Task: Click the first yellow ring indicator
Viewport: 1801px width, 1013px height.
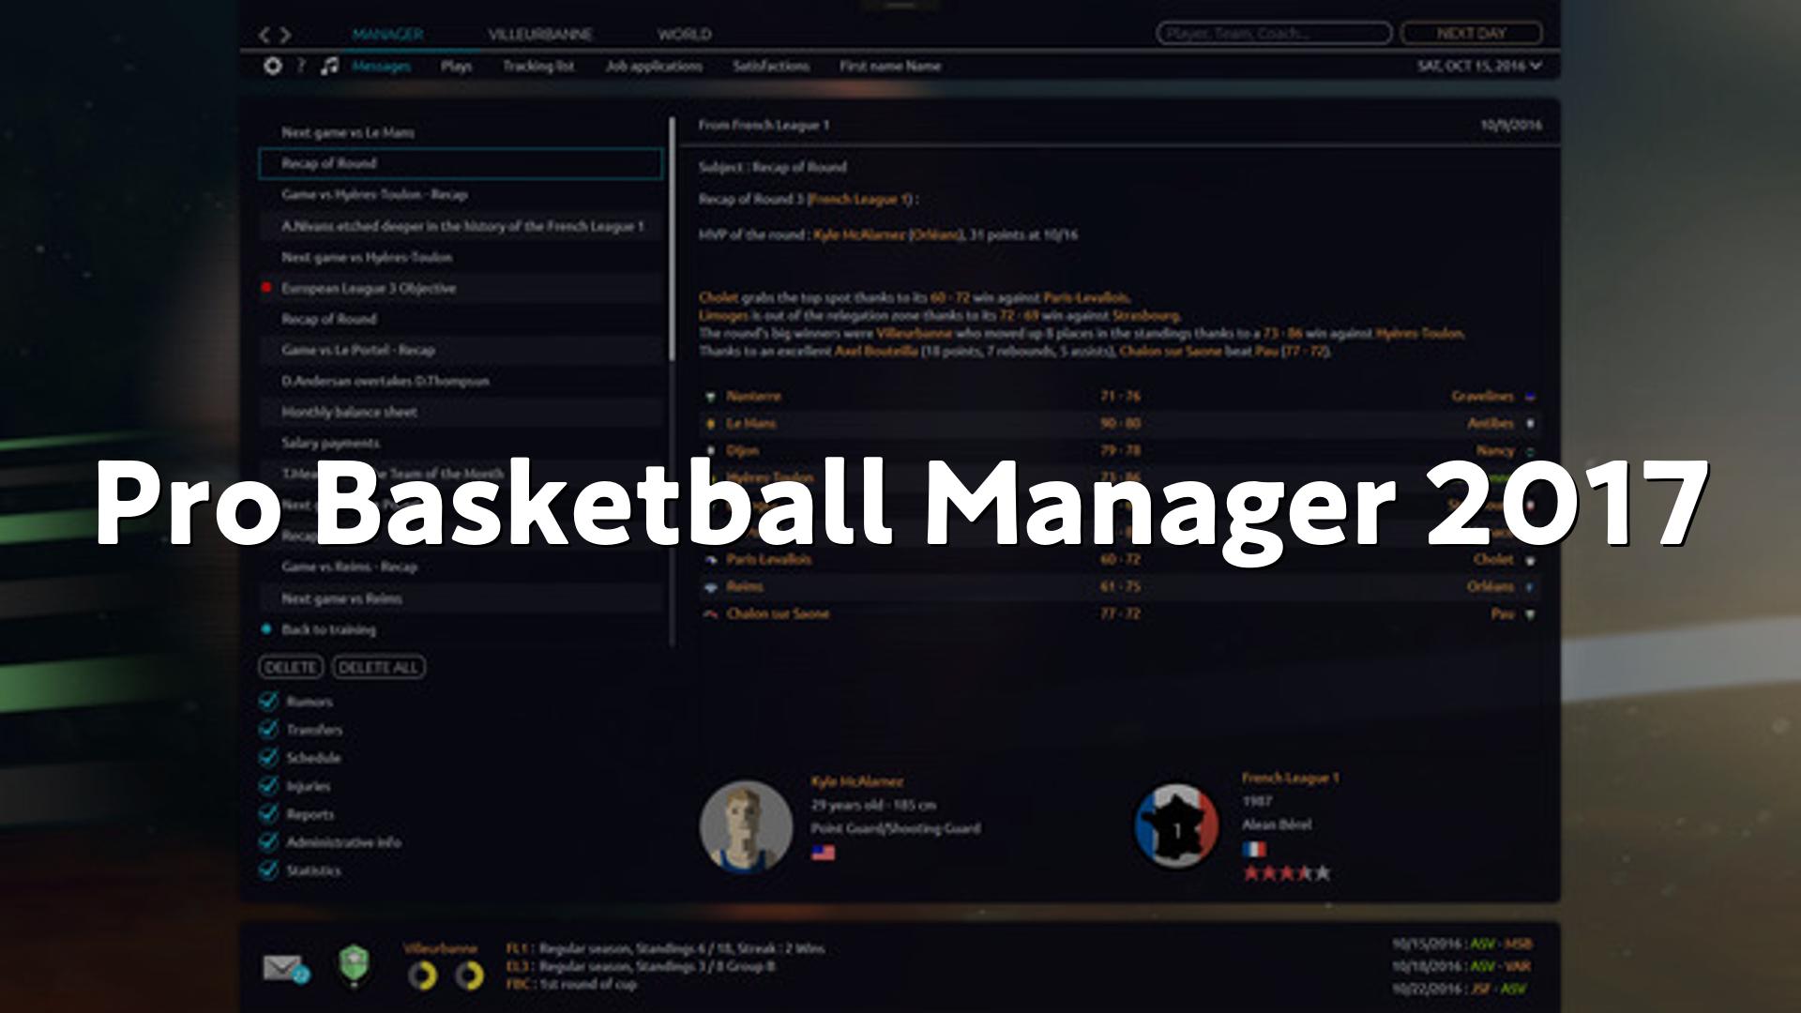Action: pos(422,976)
